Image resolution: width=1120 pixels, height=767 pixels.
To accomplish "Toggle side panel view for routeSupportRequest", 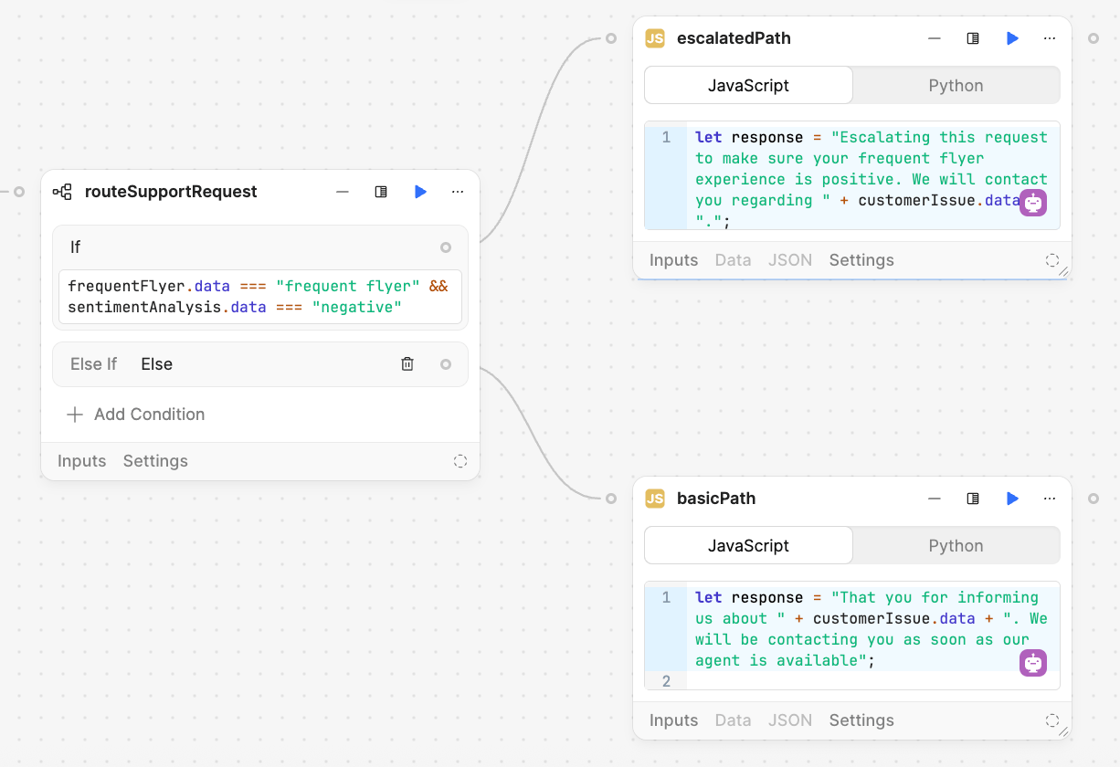I will click(x=381, y=192).
